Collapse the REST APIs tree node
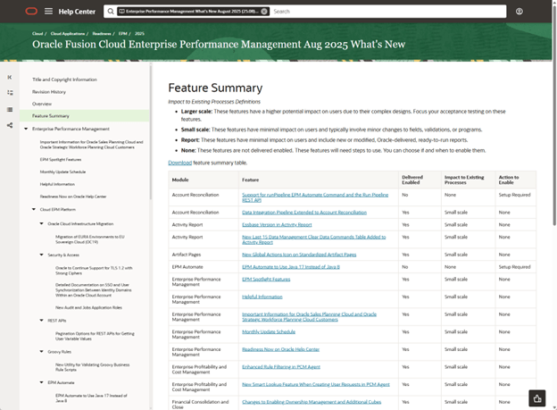 [42, 320]
